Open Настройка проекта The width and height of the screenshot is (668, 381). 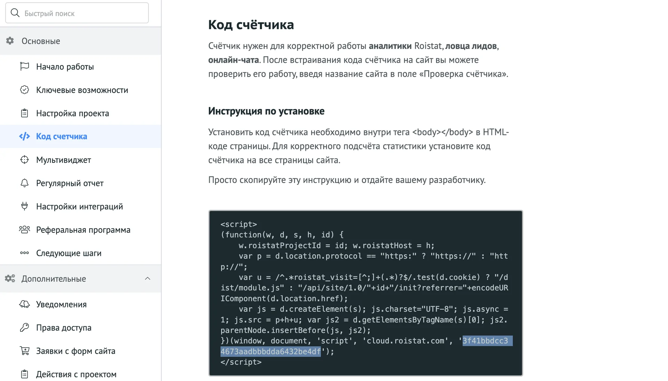[73, 113]
